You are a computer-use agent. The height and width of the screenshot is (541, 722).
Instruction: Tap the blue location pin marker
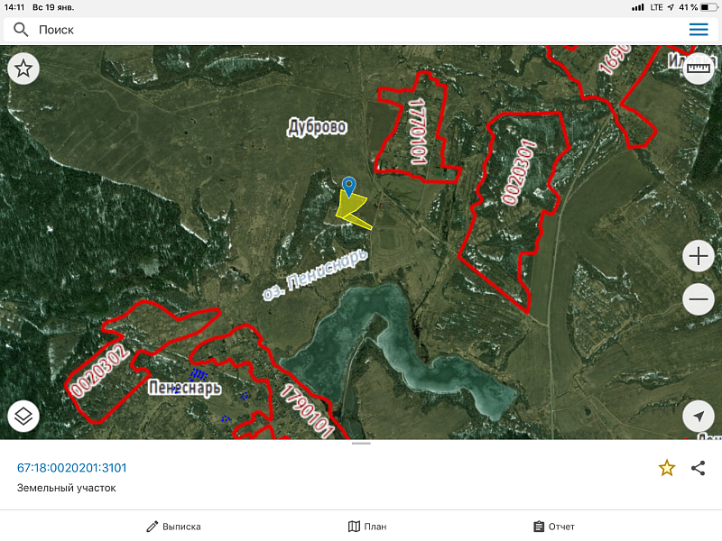pyautogui.click(x=349, y=187)
